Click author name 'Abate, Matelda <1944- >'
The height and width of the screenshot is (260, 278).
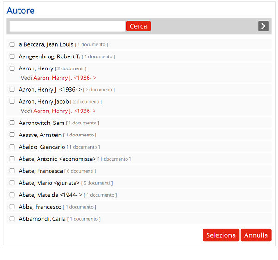51,195
